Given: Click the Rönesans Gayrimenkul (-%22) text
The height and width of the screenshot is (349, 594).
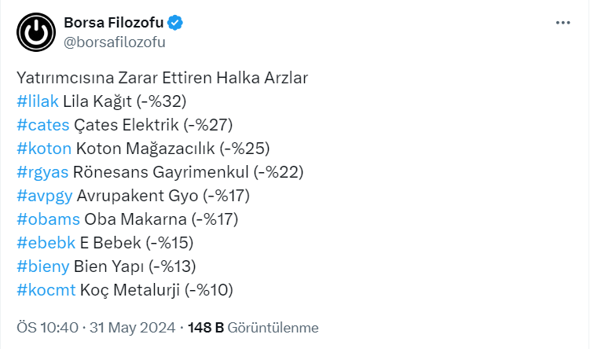Looking at the screenshot, I should 187,172.
